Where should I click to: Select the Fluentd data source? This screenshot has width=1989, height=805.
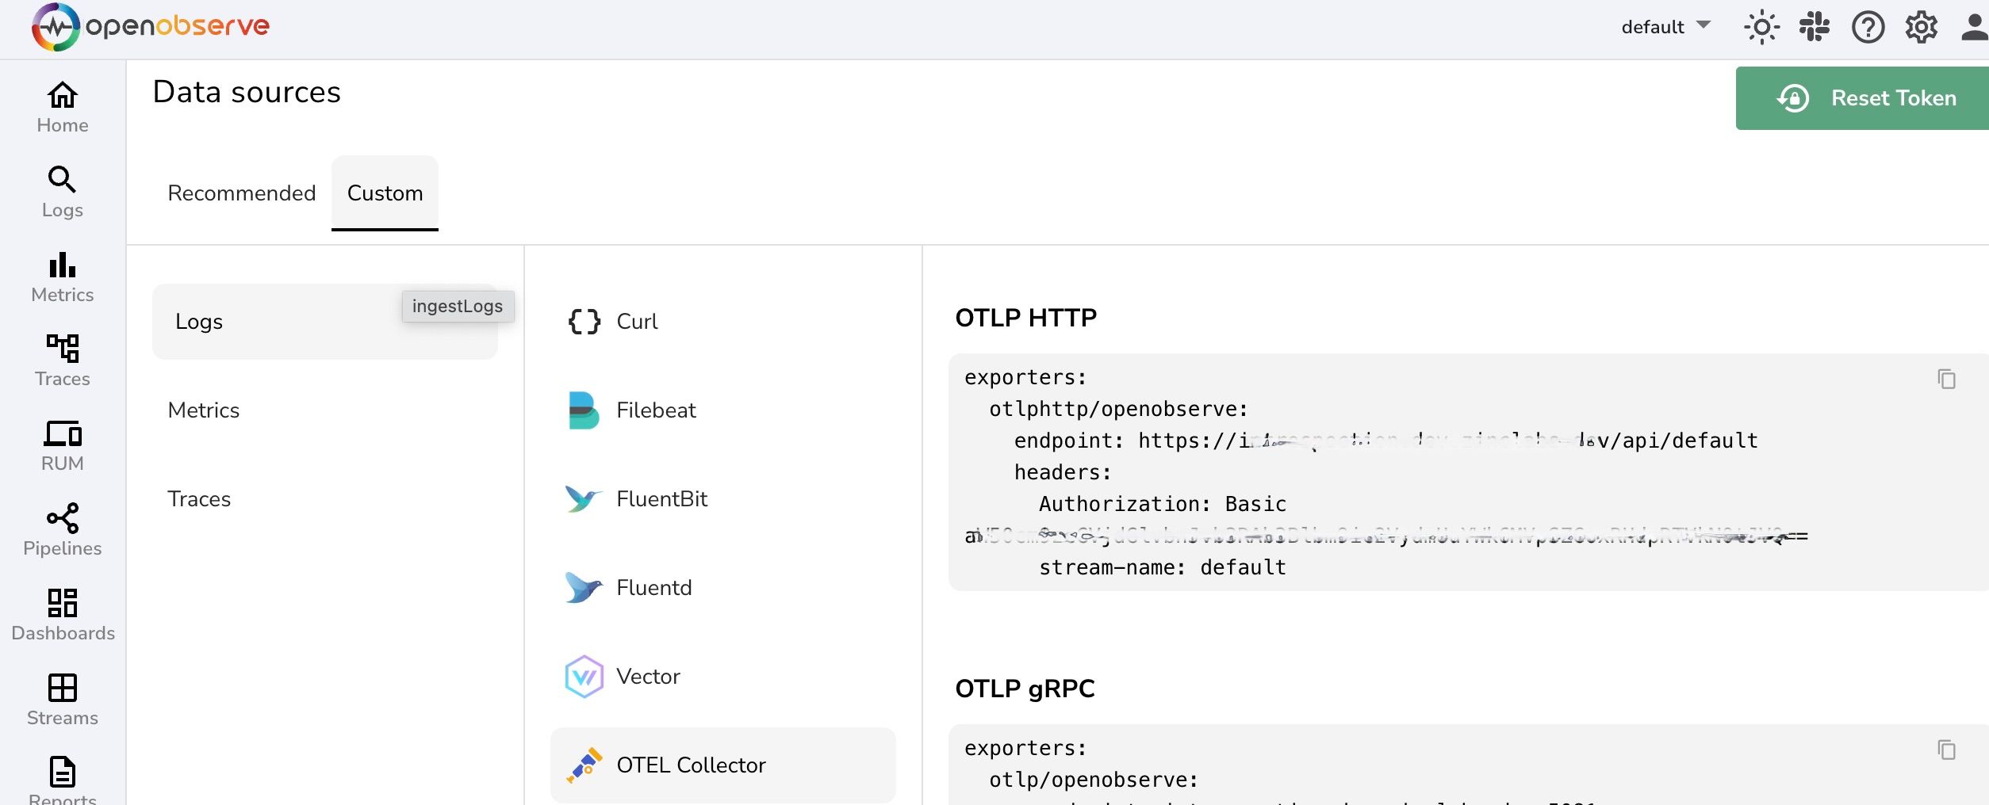653,587
